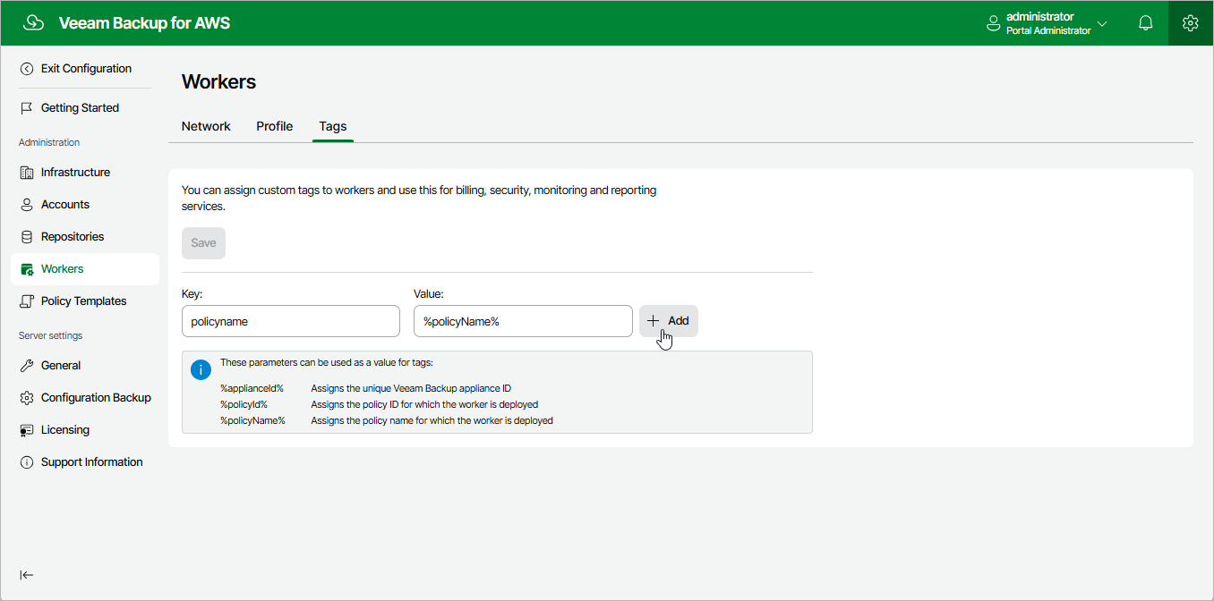Select Workers in the sidebar
Screen dimensions: 1214x601
pos(85,269)
